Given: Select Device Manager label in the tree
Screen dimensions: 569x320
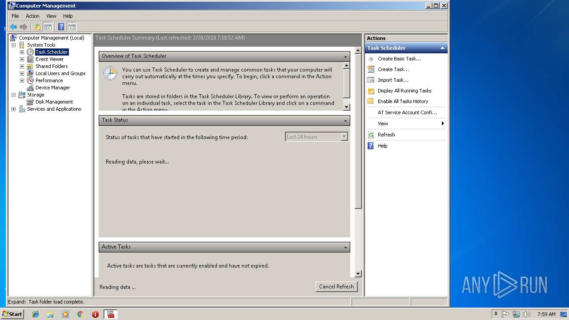Looking at the screenshot, I should click(52, 88).
